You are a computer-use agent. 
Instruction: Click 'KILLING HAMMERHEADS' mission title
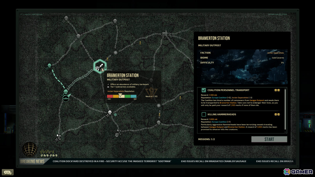coord(222,114)
